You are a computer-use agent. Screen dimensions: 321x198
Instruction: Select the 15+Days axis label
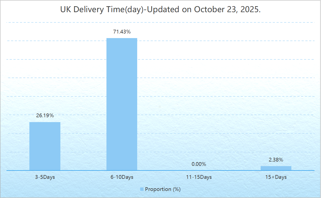tap(276, 177)
